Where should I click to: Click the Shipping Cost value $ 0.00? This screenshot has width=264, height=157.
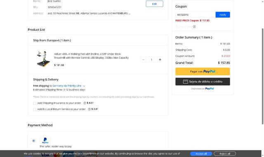(x=226, y=50)
